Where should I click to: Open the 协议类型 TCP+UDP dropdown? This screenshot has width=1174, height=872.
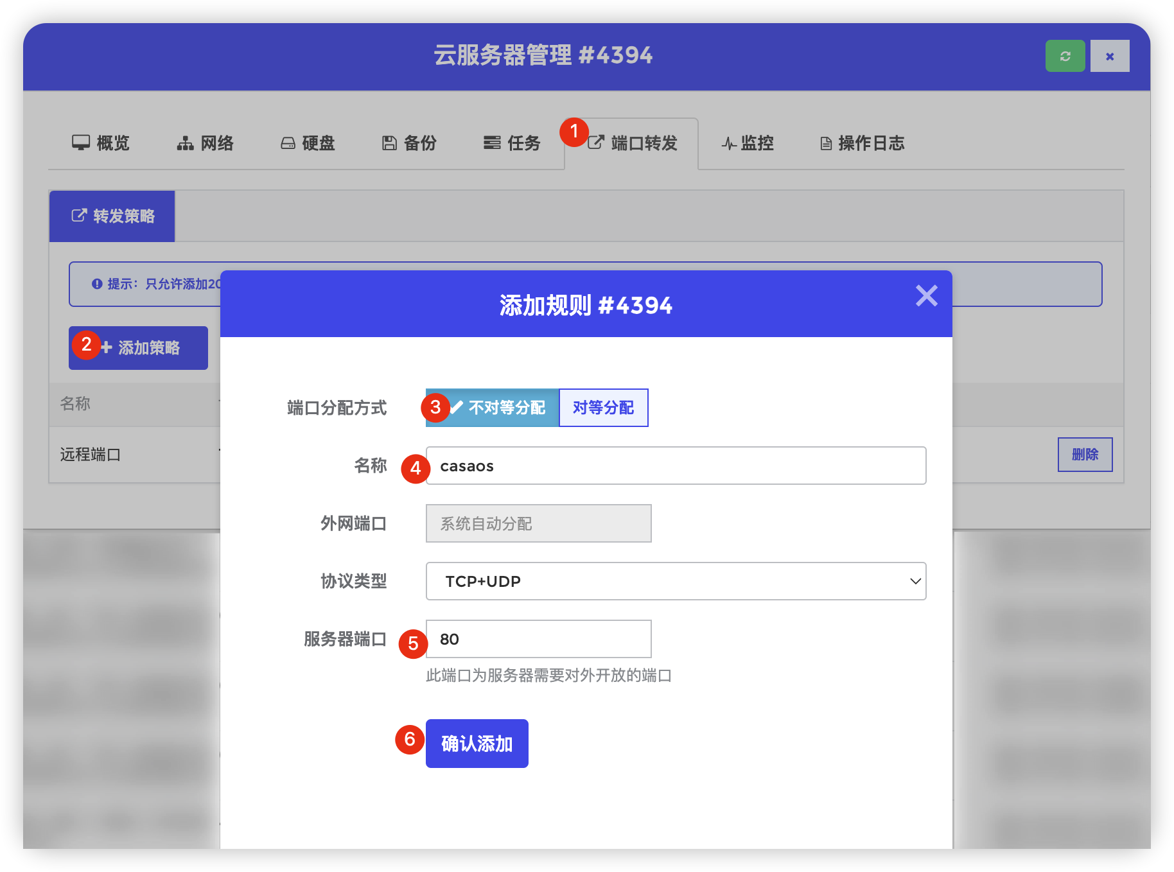point(676,581)
